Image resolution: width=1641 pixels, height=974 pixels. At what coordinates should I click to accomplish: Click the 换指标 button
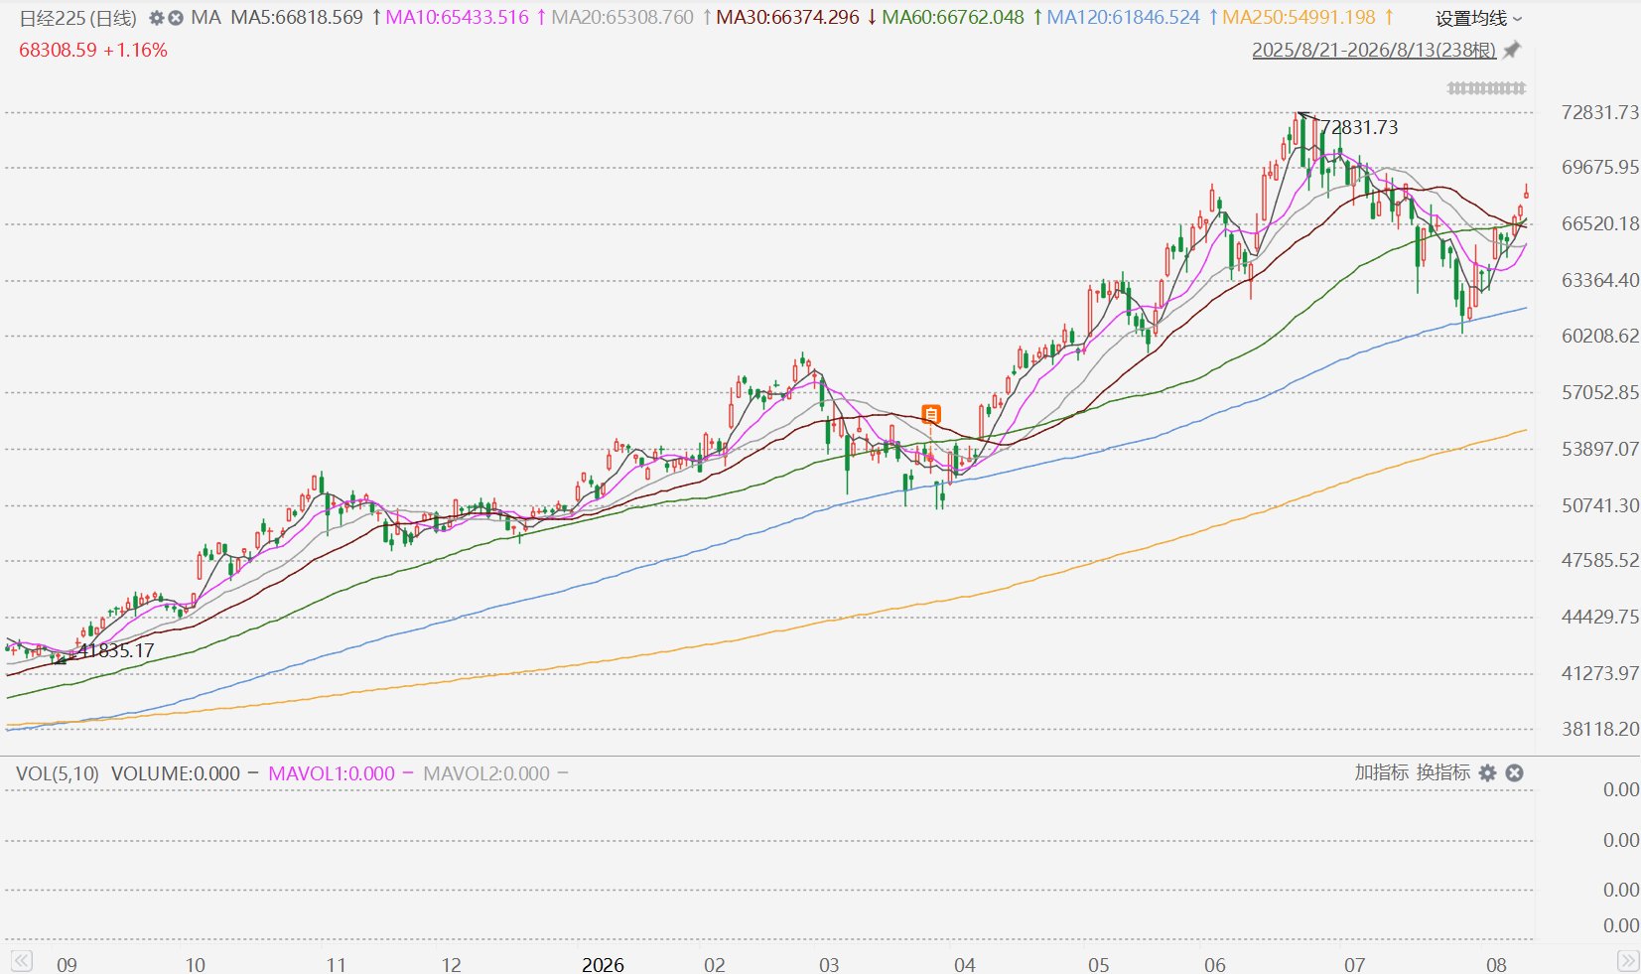click(x=1443, y=772)
